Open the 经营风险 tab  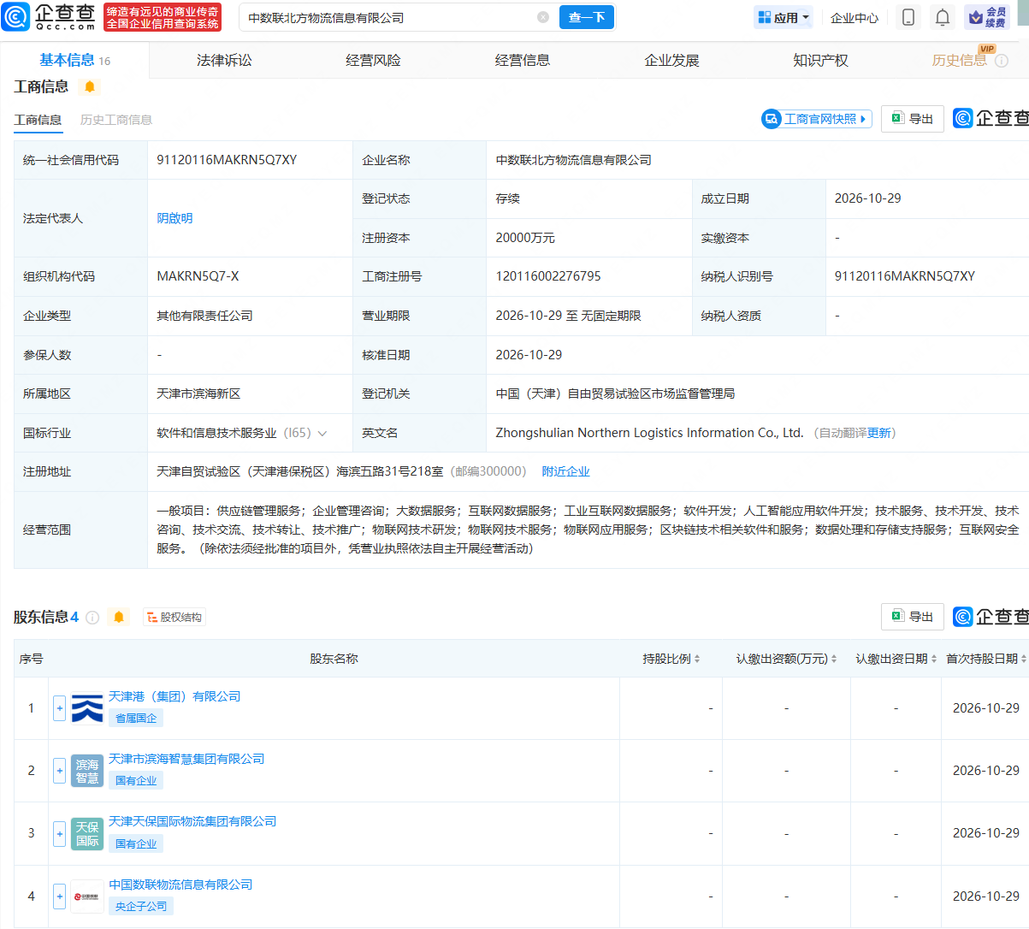373,60
